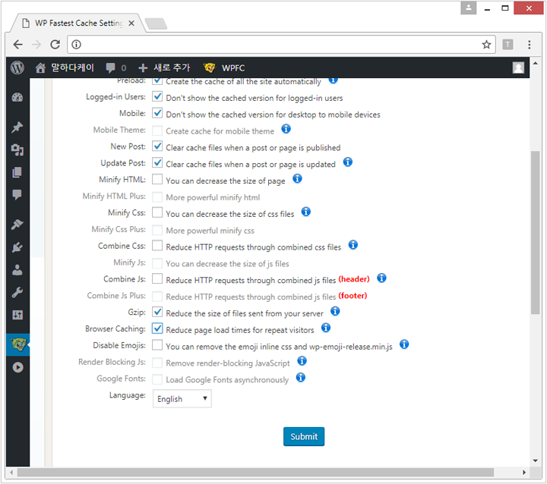Image resolution: width=547 pixels, height=484 pixels.
Task: Click the info icon beside Minify HTML
Action: (x=297, y=179)
